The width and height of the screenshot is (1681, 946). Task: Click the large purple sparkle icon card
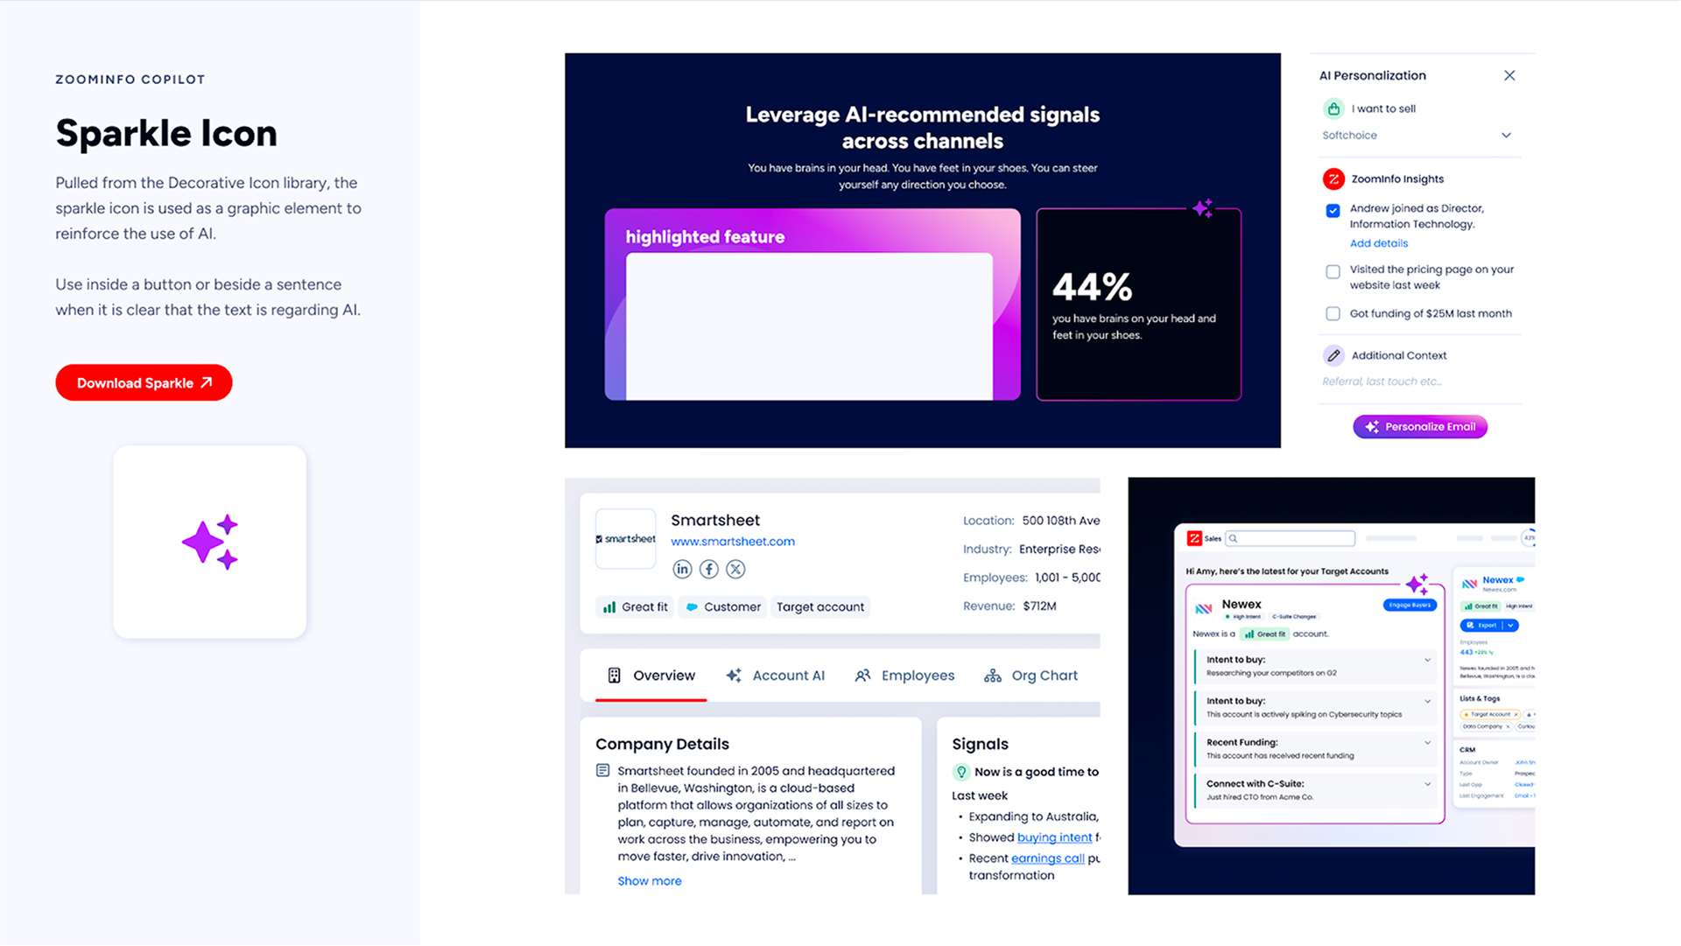click(210, 542)
